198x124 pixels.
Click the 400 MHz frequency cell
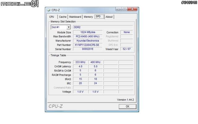96,62
